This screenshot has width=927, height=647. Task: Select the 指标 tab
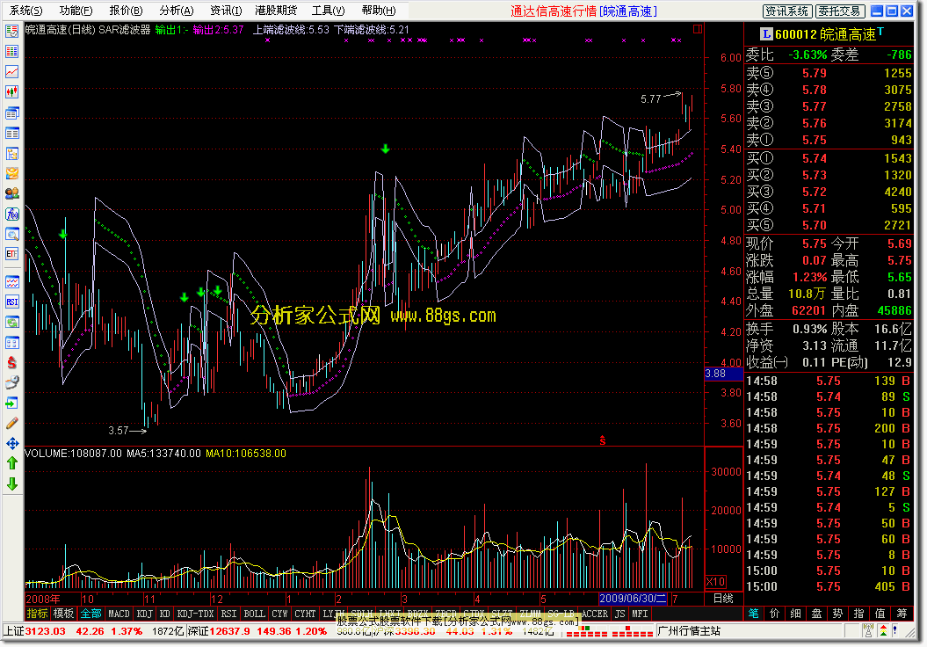pyautogui.click(x=37, y=614)
